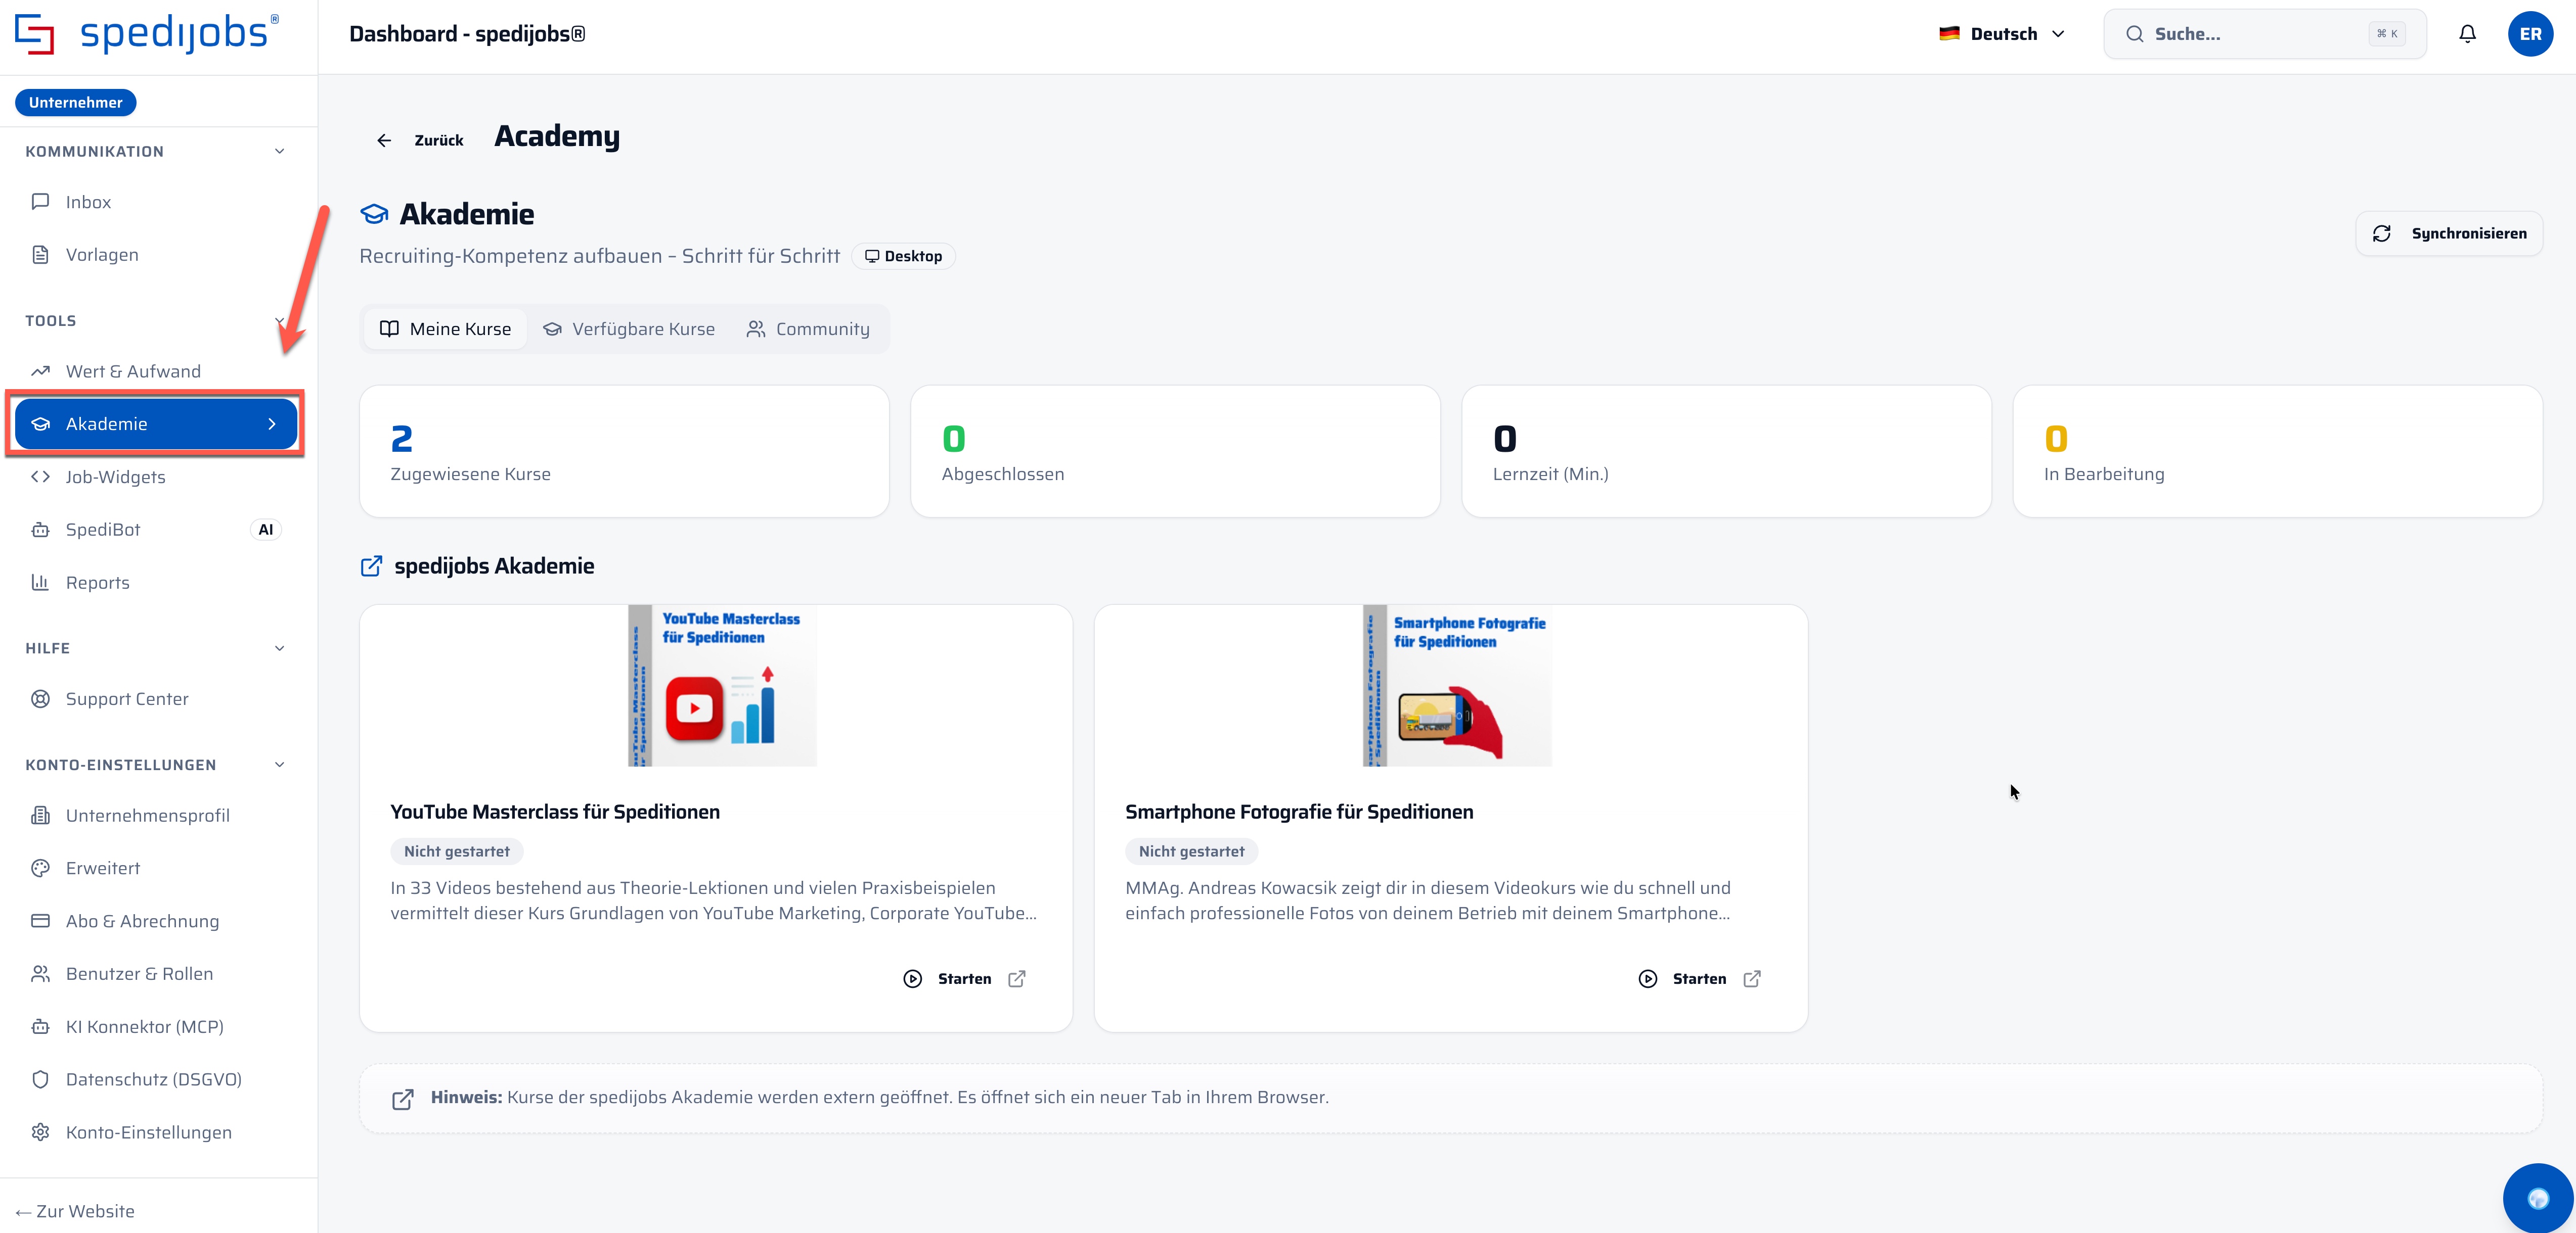Click the graduation cap icon beside Akademie heading
The height and width of the screenshot is (1233, 2576).
(x=374, y=214)
